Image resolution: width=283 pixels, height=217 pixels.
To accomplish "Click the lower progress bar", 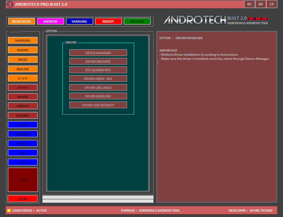I will 98,201.
